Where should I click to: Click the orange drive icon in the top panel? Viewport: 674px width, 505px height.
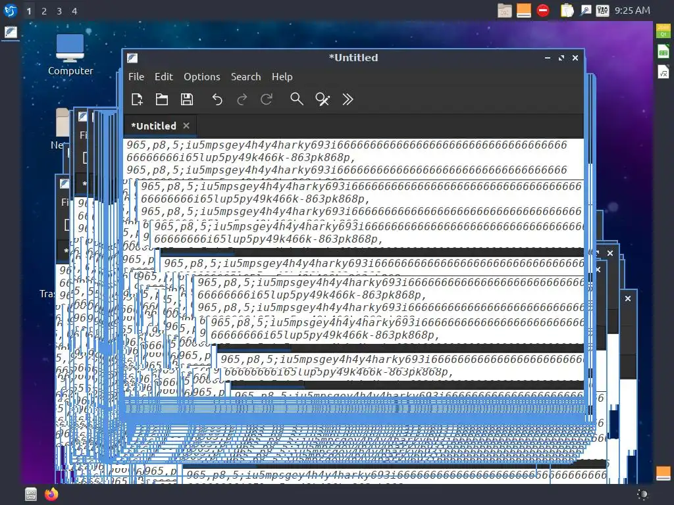click(523, 11)
